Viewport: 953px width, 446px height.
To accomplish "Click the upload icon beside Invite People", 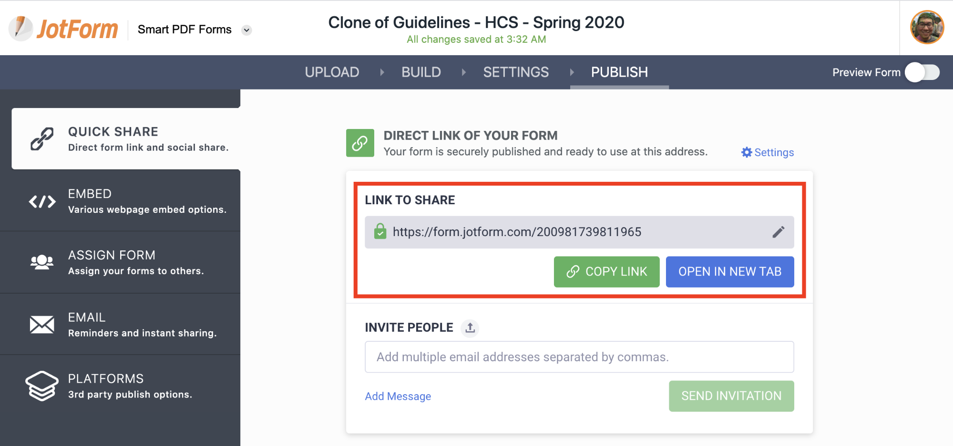I will tap(470, 328).
